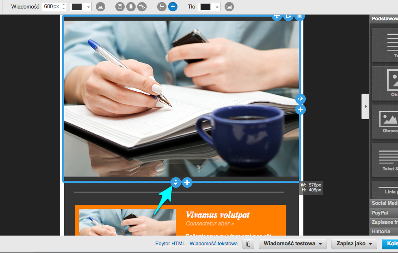Click the vertical height handle below image
Screen dimensions: 398x253
(175, 182)
